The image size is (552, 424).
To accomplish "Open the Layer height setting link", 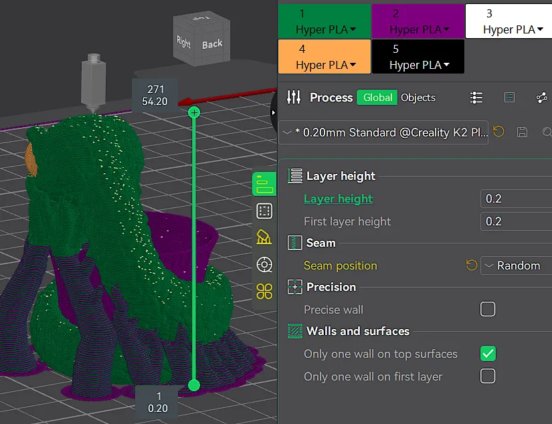I will pos(338,199).
